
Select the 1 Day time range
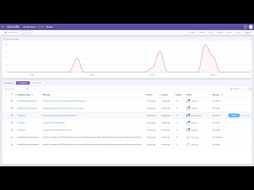[x=210, y=32]
